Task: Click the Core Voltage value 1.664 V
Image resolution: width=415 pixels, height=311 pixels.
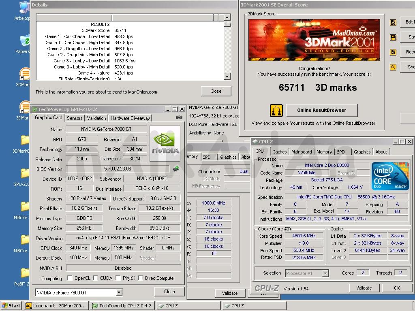Action: coord(355,187)
